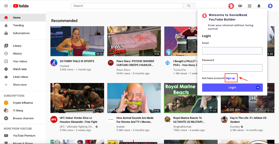Open Crypto Influence subscription
279x144 pixels.
(x=23, y=103)
